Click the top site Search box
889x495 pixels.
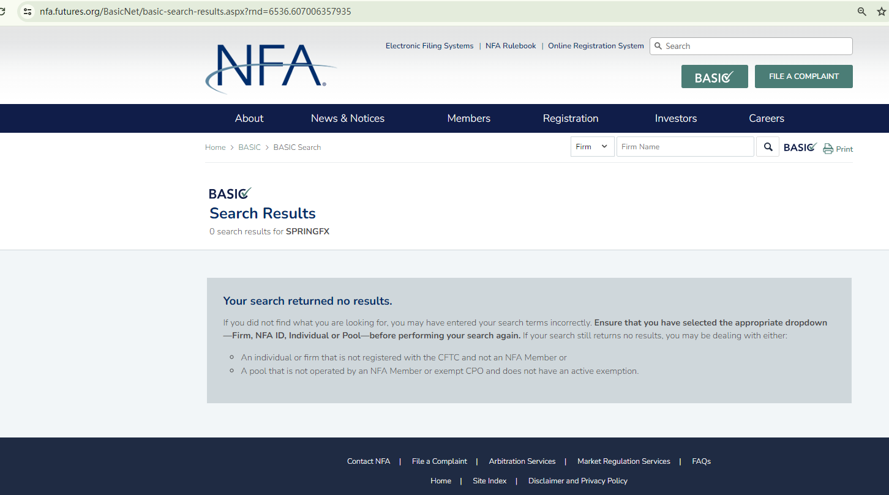[x=756, y=46]
